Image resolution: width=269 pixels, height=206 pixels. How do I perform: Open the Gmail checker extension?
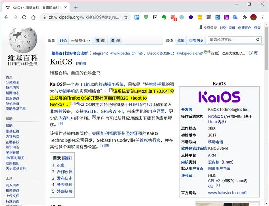point(173,17)
